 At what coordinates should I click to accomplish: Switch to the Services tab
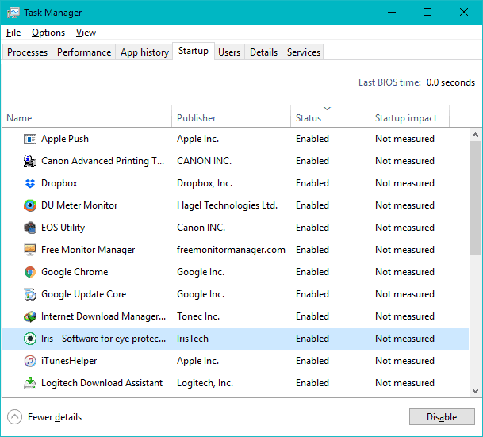click(x=304, y=52)
